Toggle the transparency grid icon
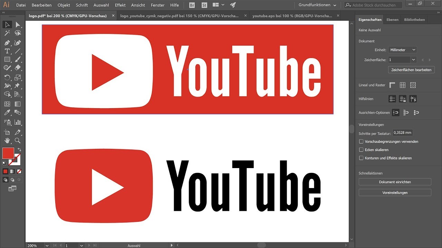This screenshot has height=248, width=442. 413,85
